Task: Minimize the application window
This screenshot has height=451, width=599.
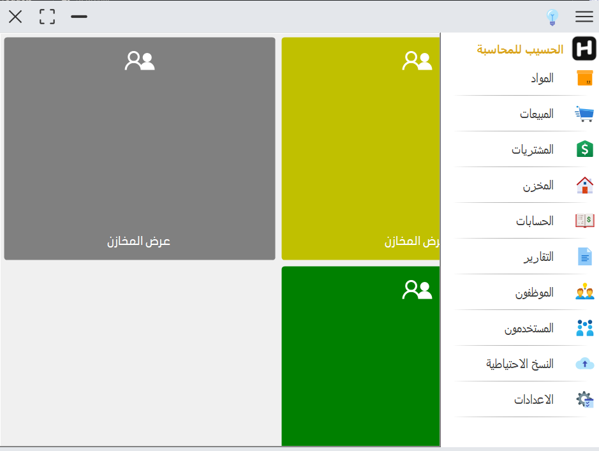Action: point(79,17)
